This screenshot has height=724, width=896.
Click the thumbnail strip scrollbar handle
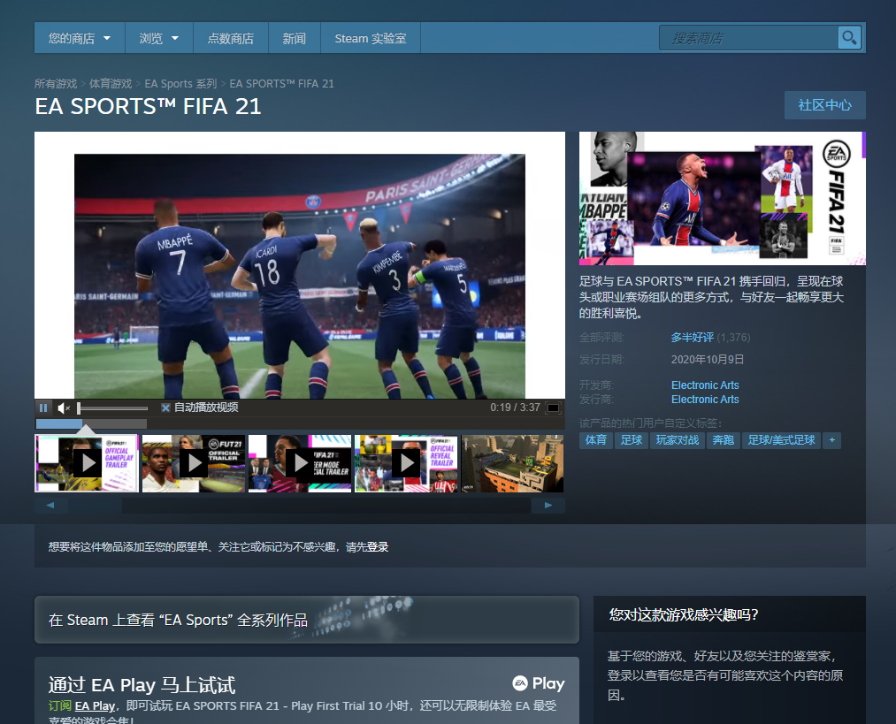(95, 506)
